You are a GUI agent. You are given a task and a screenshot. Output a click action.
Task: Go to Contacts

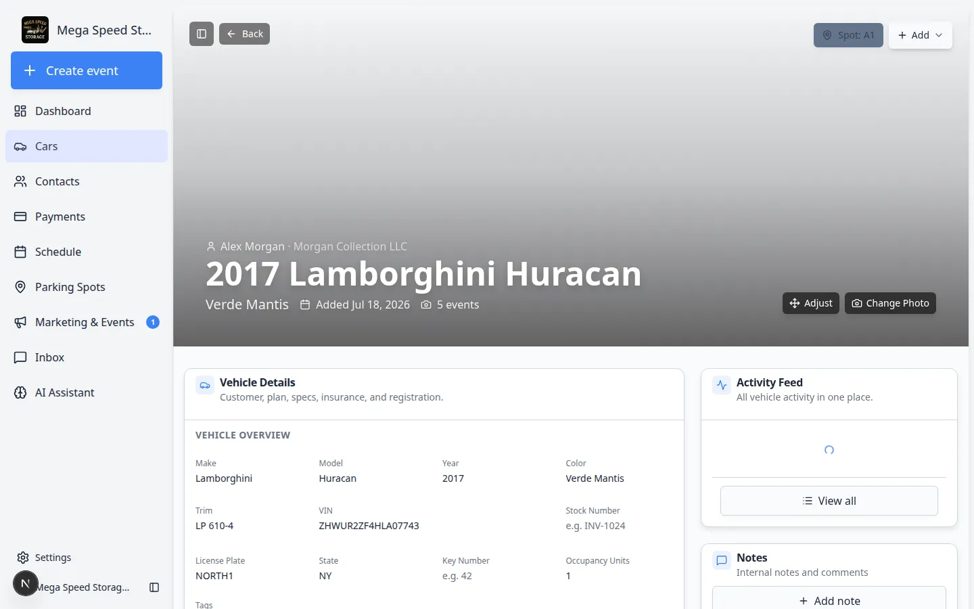pyautogui.click(x=87, y=181)
